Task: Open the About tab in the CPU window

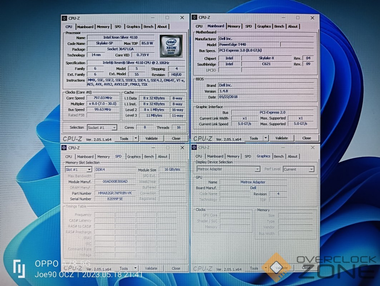Action: pyautogui.click(x=162, y=27)
